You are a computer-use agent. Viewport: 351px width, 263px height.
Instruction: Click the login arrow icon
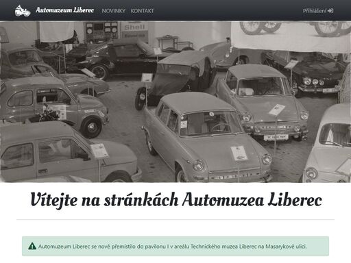click(330, 11)
